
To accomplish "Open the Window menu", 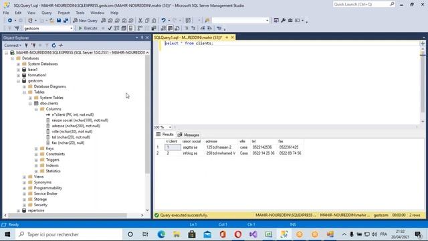I will (x=97, y=13).
